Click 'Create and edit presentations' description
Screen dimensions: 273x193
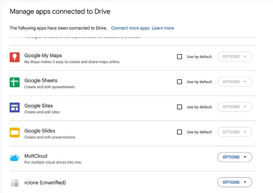(x=49, y=137)
